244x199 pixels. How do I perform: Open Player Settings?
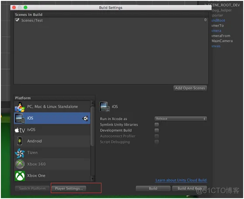pos(69,189)
